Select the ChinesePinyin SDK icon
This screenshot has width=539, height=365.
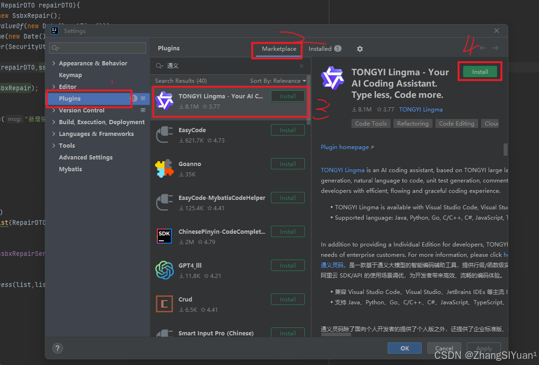[164, 236]
